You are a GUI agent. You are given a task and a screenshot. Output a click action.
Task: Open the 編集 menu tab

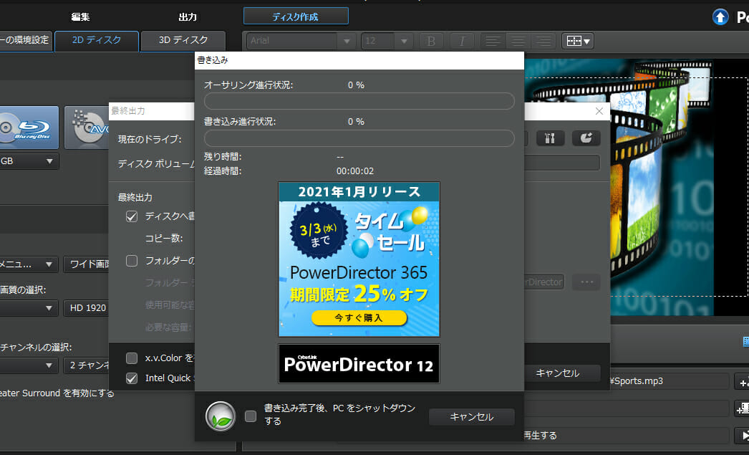pos(80,17)
